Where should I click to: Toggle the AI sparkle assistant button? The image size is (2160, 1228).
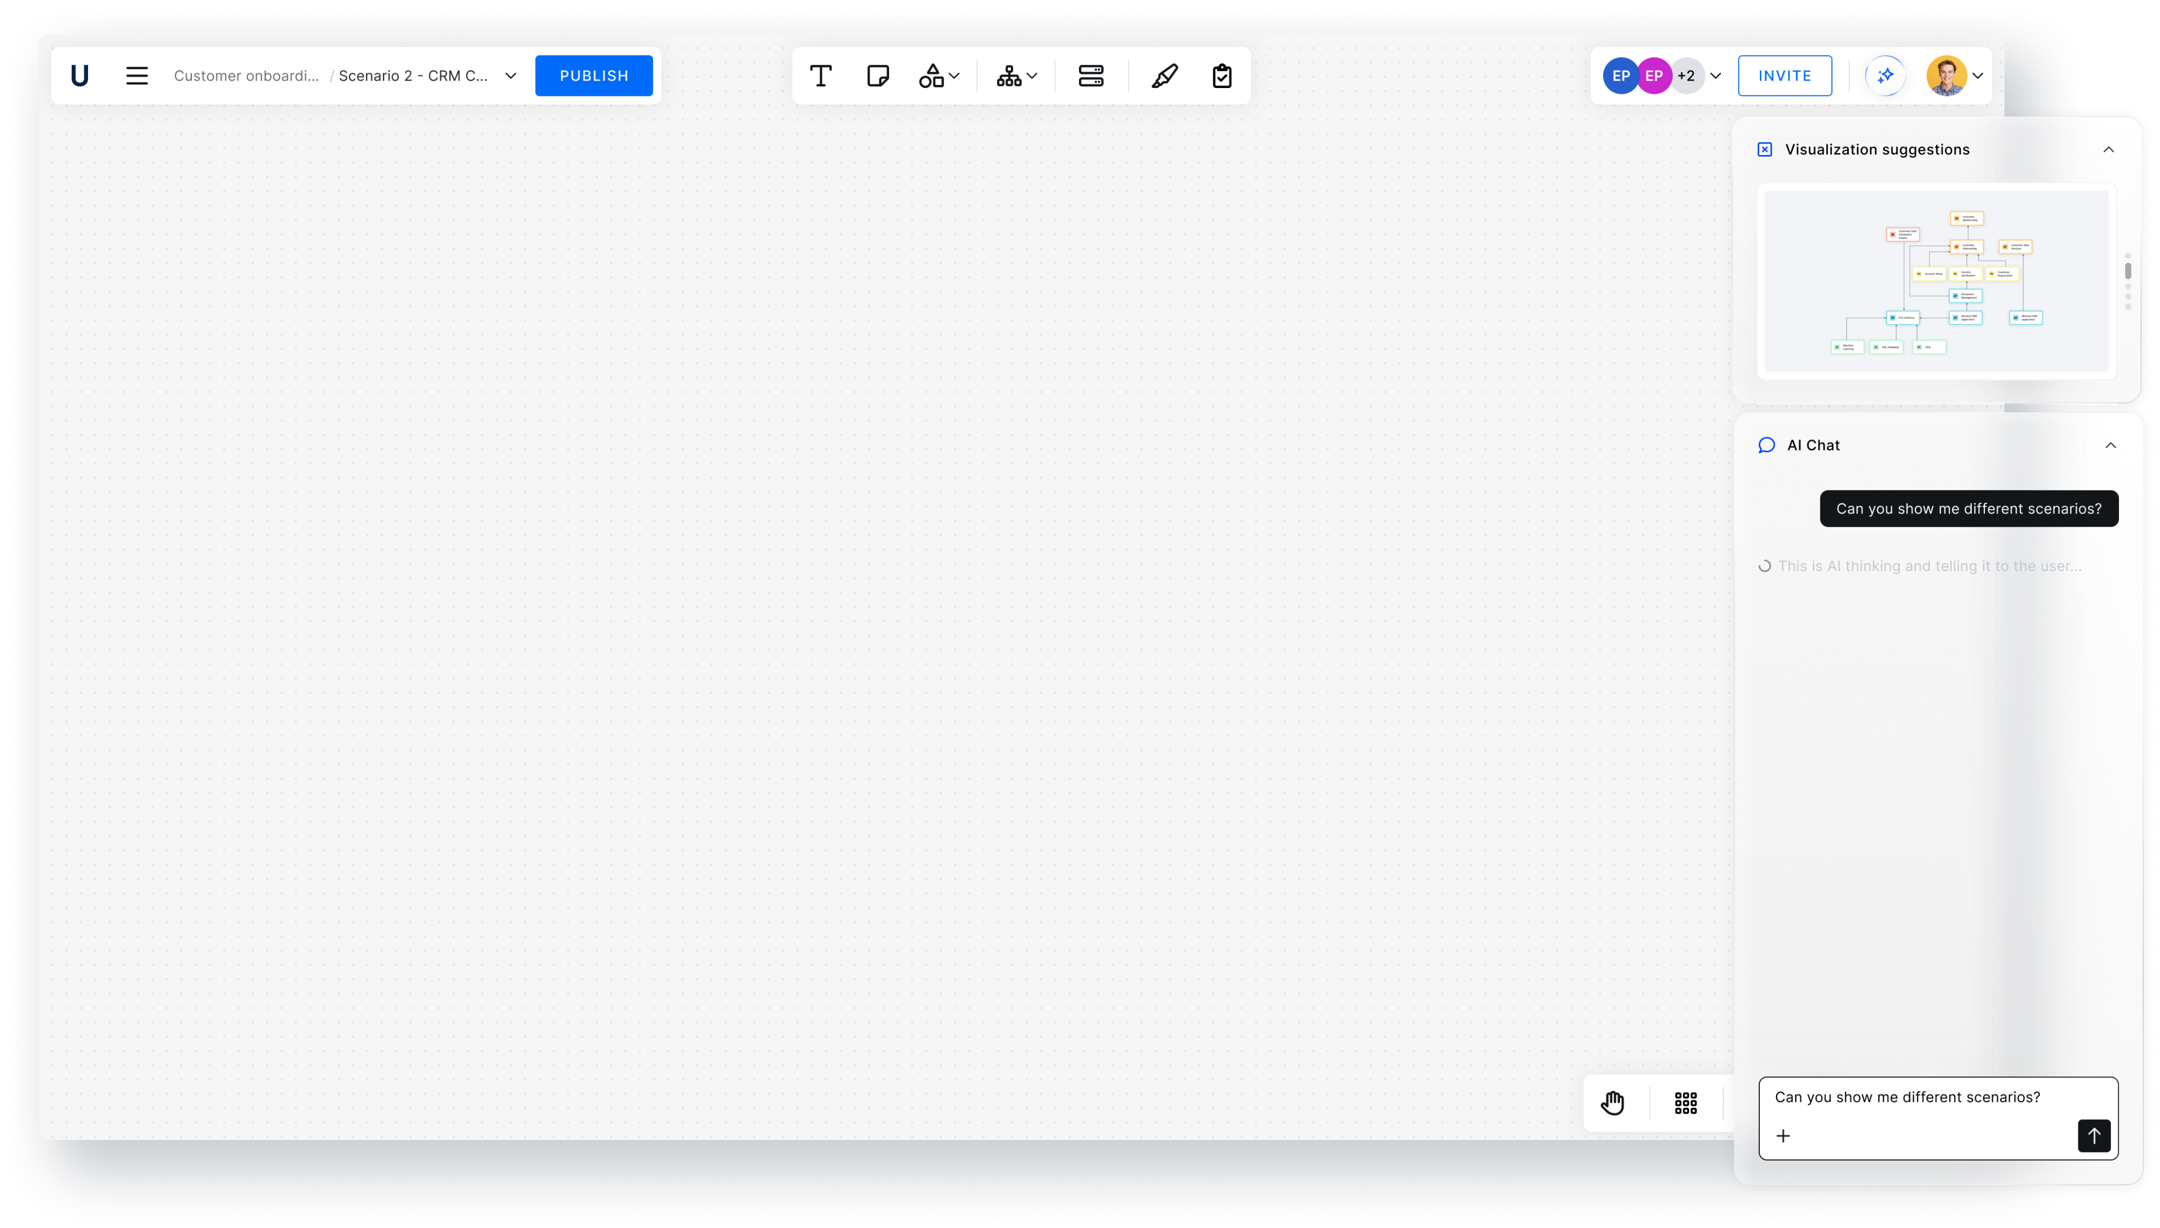coord(1885,76)
